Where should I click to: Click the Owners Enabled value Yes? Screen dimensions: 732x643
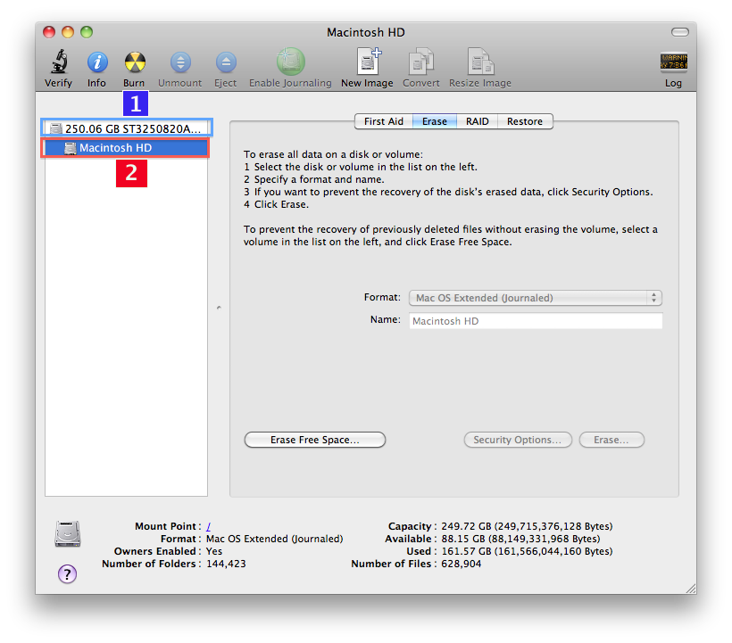214,552
